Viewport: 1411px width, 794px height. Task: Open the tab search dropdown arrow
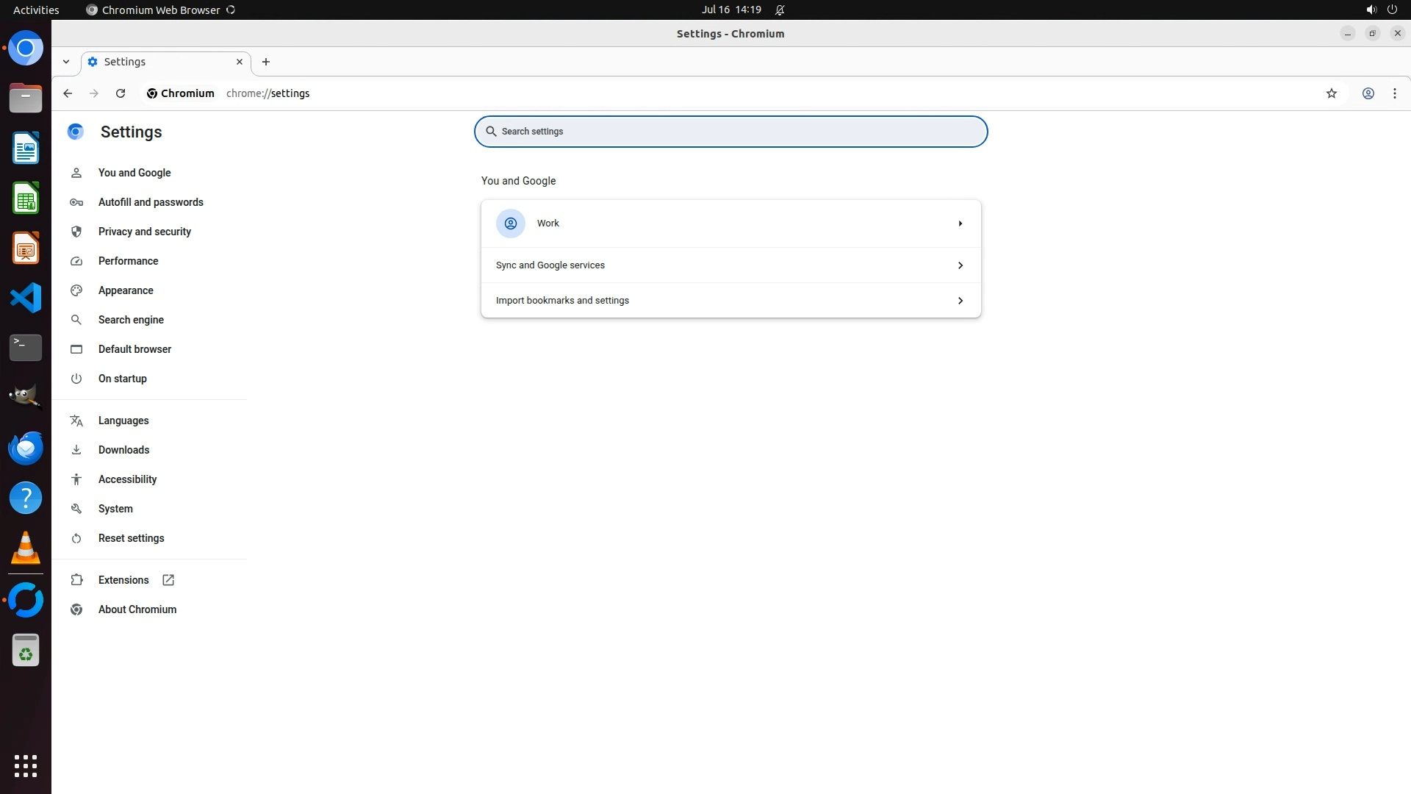click(x=66, y=62)
